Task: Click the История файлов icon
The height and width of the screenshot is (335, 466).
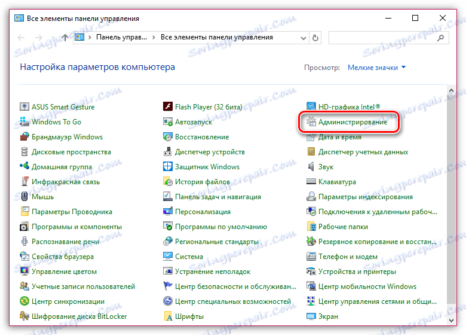Action: 168,181
